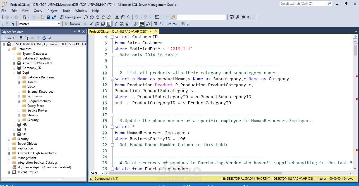Expand the Tables folder under Depi

pyautogui.click(x=19, y=82)
